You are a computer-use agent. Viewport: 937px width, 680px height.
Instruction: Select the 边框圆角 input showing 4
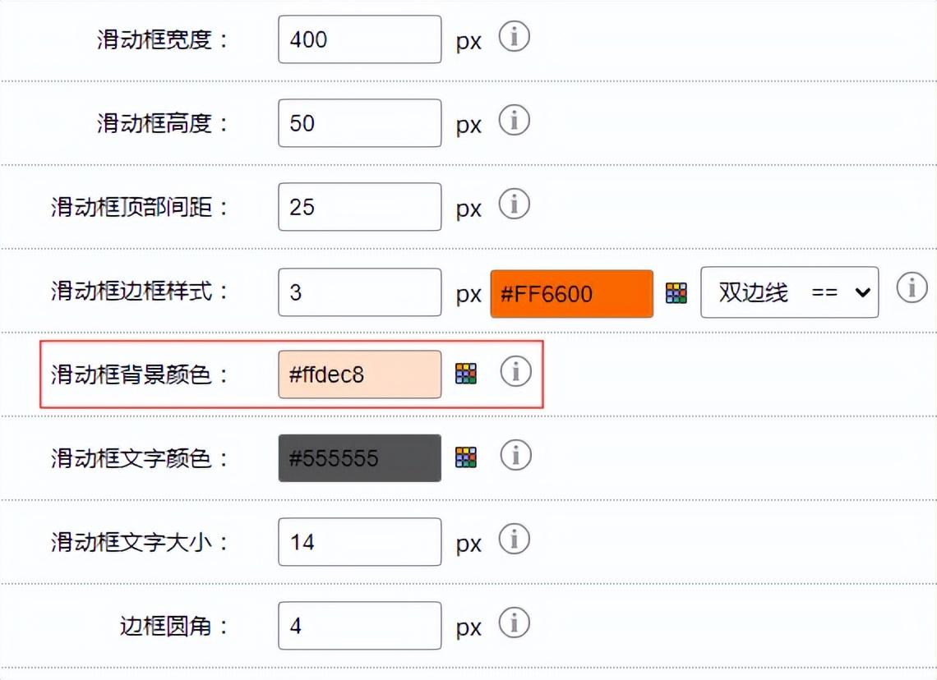tap(359, 625)
